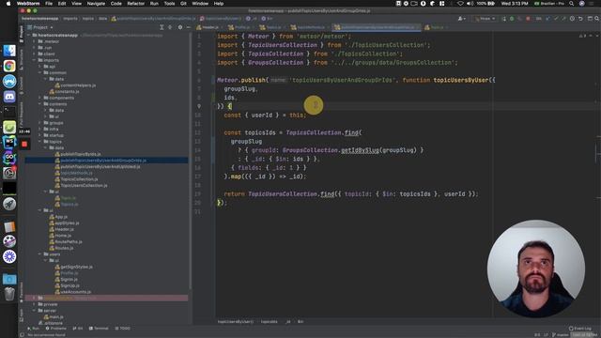Click line 9 in the editor gutter
The image size is (601, 338).
pos(198,106)
